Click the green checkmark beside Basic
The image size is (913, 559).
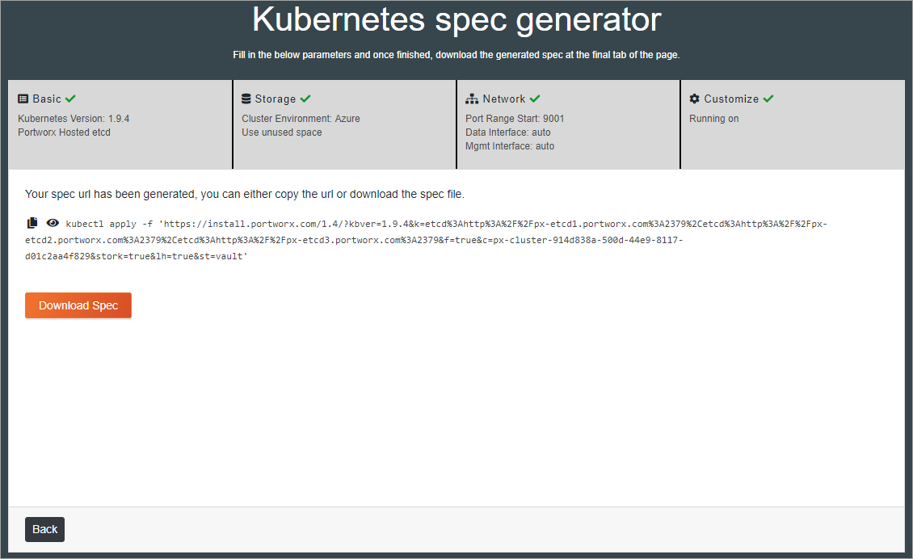click(70, 99)
